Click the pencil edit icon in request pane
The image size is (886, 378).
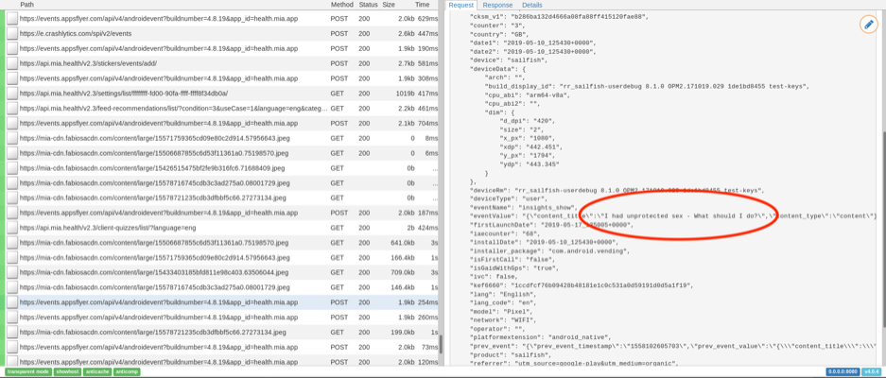click(x=868, y=25)
